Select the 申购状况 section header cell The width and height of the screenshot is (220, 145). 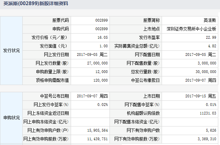(11, 117)
